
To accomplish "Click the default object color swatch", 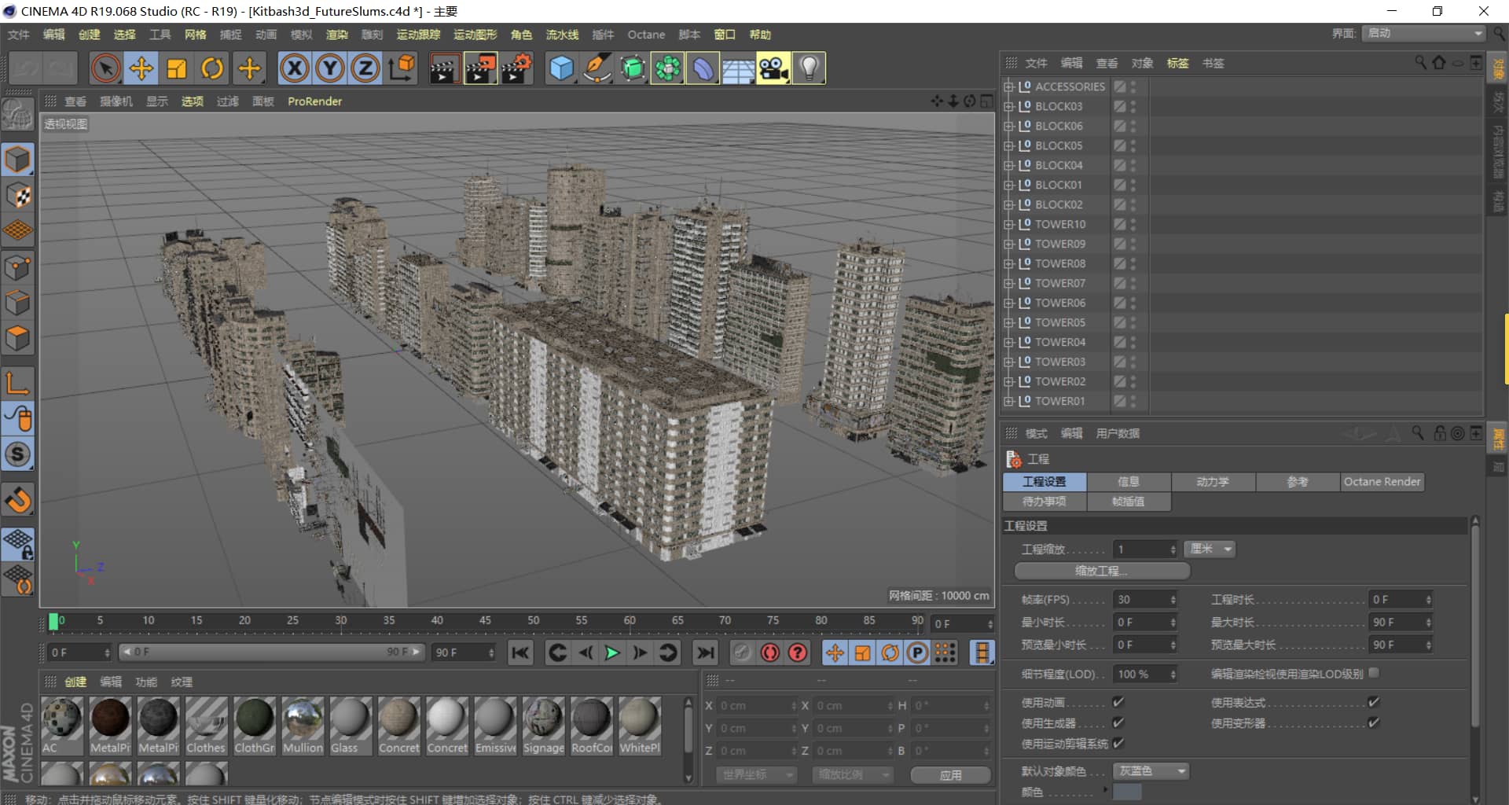I will [x=1127, y=792].
